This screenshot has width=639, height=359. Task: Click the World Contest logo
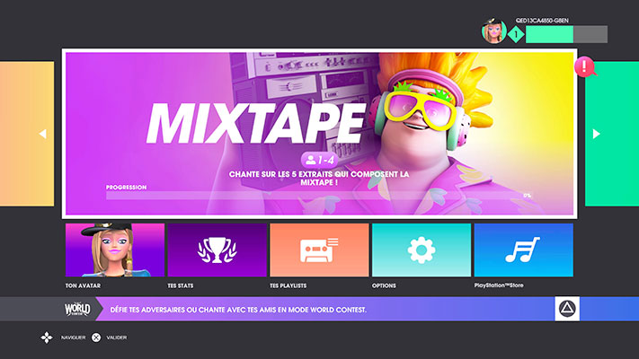[78, 310]
